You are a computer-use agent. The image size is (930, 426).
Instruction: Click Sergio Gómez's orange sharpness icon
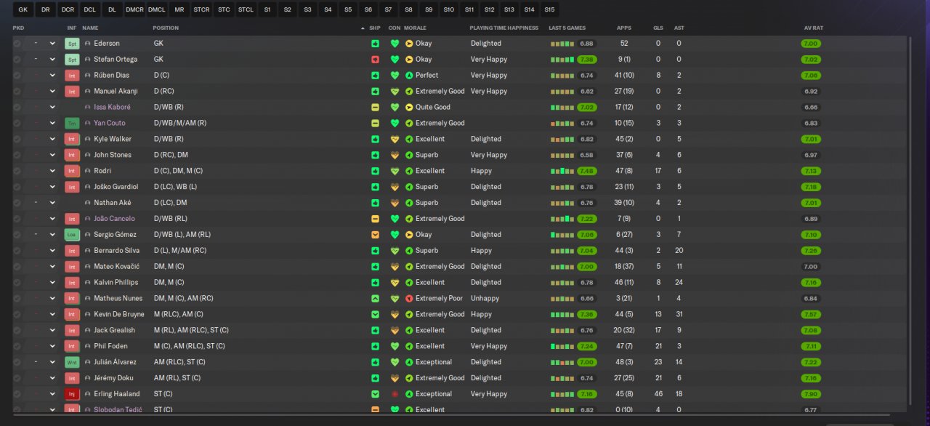tap(375, 235)
